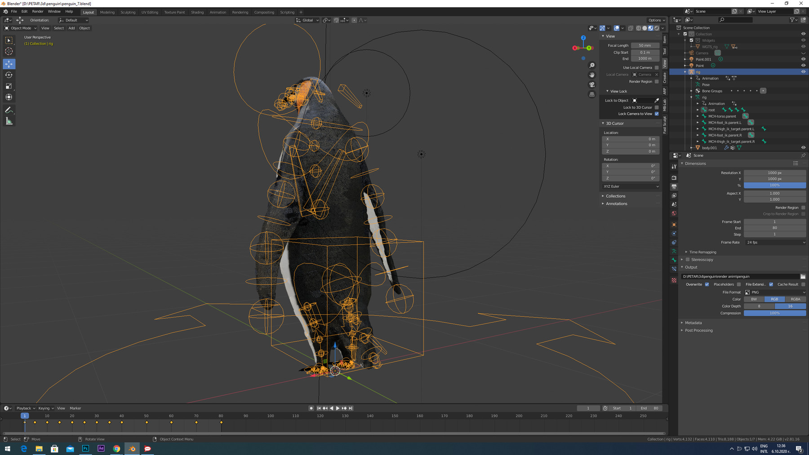Viewport: 809px width, 455px height.
Task: Open the Frame Rate dropdown
Action: (775, 243)
